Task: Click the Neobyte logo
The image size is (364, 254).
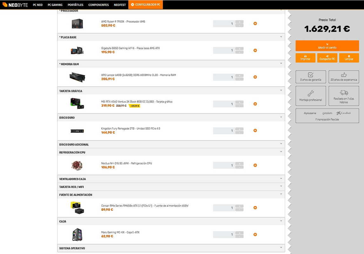Action: tap(15, 5)
